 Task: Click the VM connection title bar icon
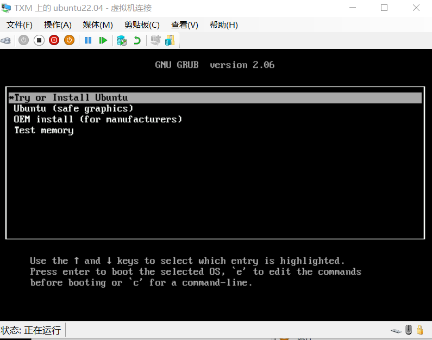(x=6, y=8)
